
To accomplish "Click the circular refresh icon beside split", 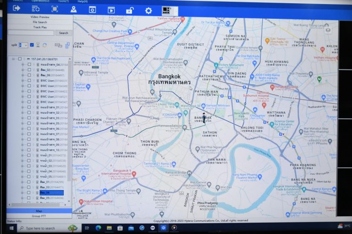I will coord(44,45).
